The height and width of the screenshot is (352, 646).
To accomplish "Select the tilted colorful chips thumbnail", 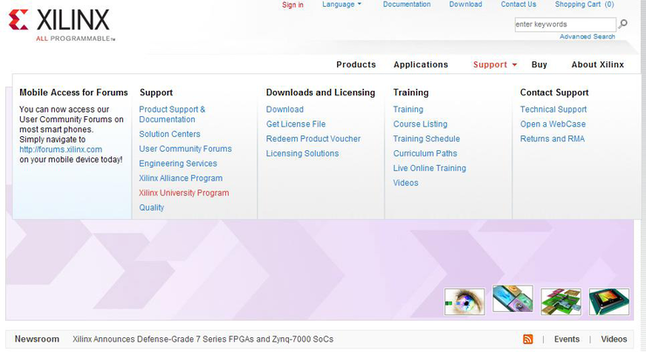I will coord(512,299).
